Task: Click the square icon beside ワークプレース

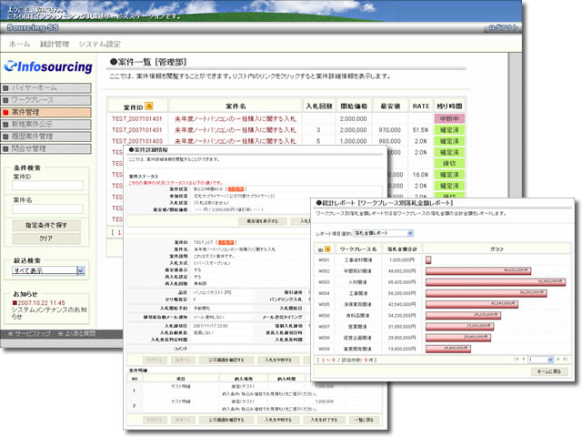Action: point(7,99)
